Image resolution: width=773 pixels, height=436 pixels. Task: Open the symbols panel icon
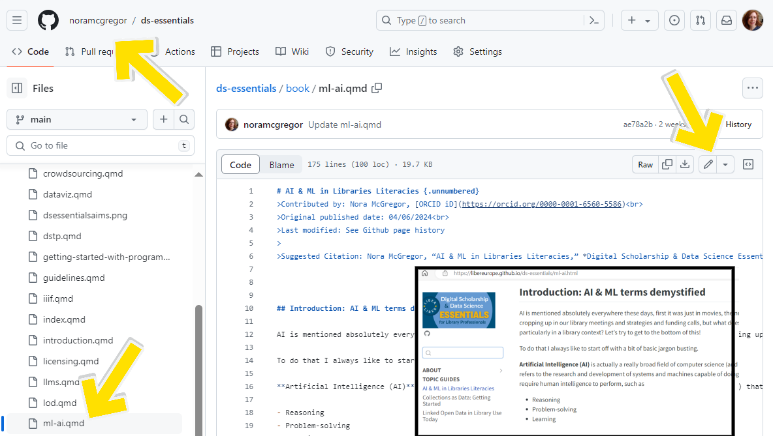(748, 164)
